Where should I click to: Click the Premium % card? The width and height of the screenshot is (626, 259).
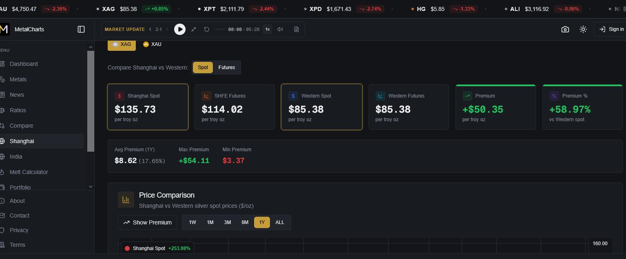[x=582, y=107]
